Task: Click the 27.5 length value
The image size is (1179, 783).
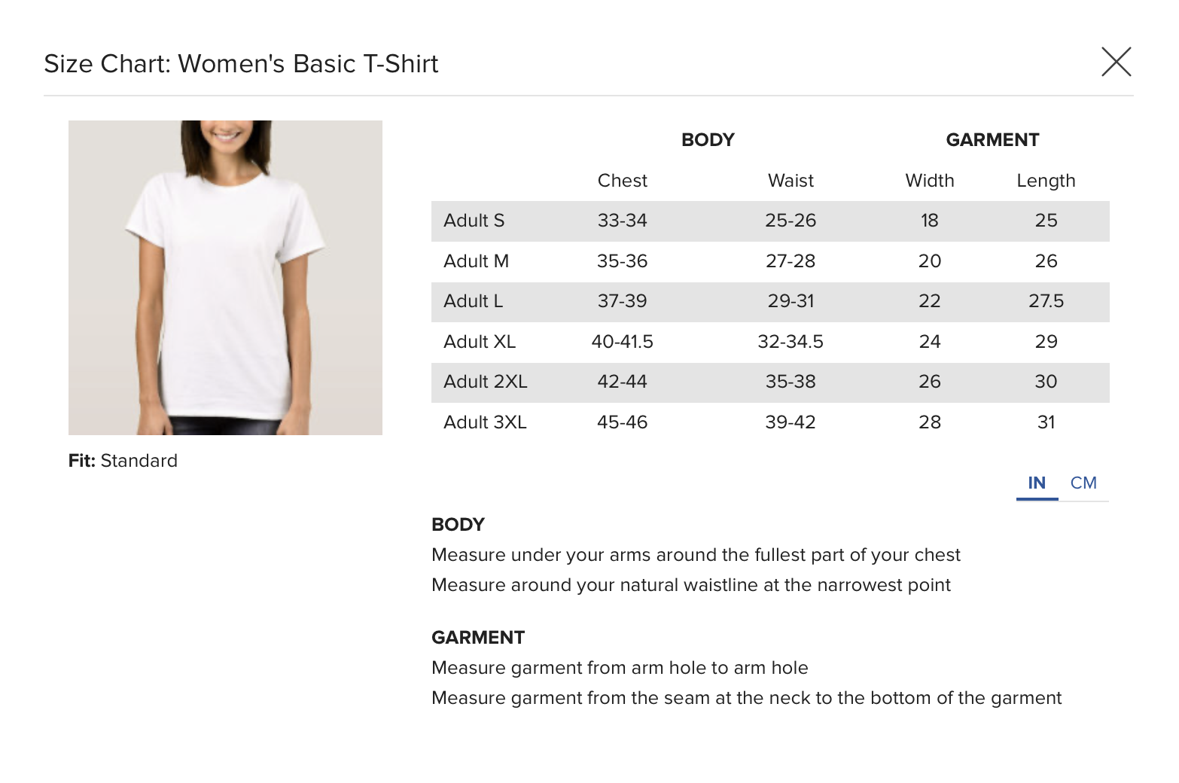Action: coord(1046,301)
